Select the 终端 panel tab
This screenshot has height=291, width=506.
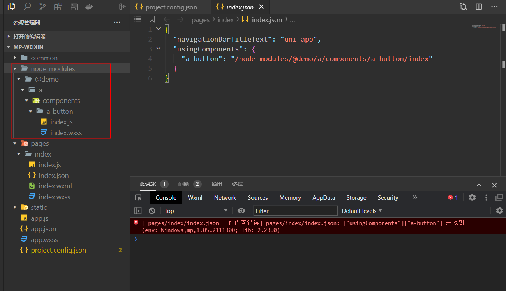[237, 184]
